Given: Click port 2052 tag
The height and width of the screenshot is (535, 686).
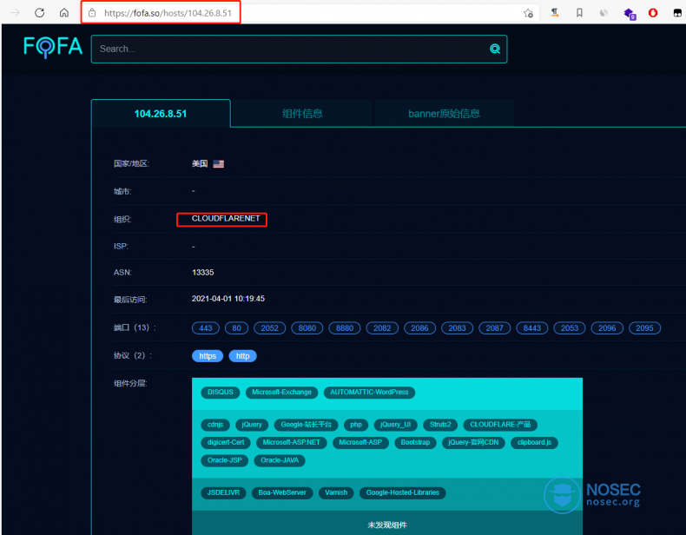Looking at the screenshot, I should 269,328.
